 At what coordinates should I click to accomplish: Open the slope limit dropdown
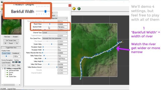pos(60,18)
